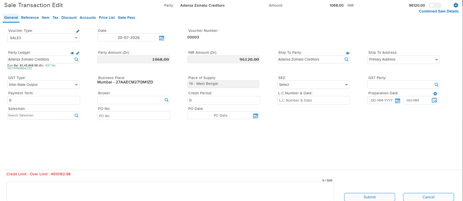
Task: Focus the L.C Number & Date field
Action: [x=314, y=100]
